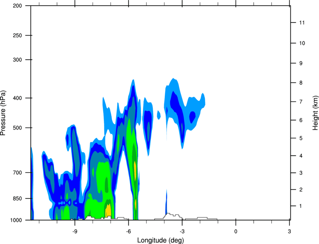Click the 250 pressure tick label
Screen dimensions: 319x244
(17, 35)
